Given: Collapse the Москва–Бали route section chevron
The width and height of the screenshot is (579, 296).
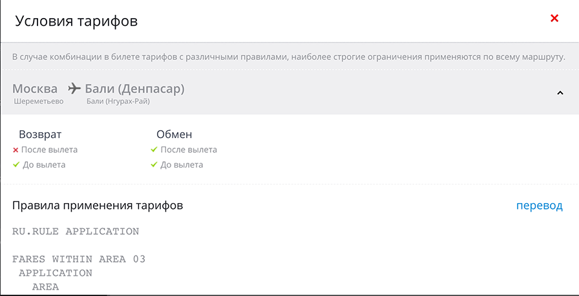Looking at the screenshot, I should point(560,93).
